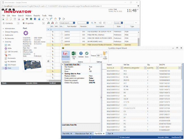Open the Log Folder in Import Wizard
Image resolution: width=184 pixels, height=139 pixels.
point(105,55)
